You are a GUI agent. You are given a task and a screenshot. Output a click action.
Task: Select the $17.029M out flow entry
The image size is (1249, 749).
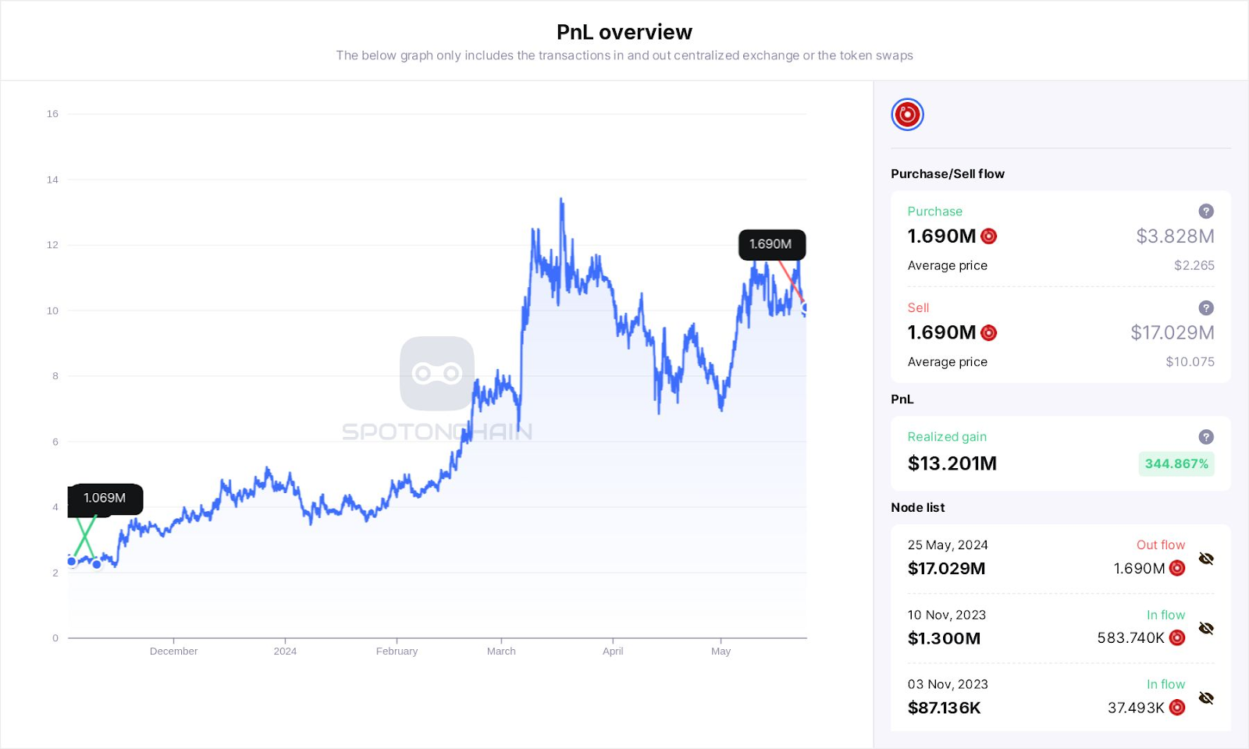pos(946,569)
